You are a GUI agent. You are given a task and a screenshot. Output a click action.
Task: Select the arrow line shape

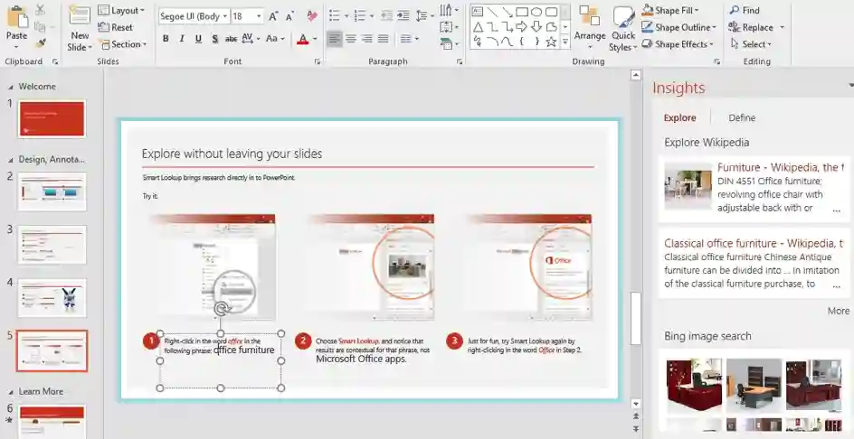[x=507, y=12]
